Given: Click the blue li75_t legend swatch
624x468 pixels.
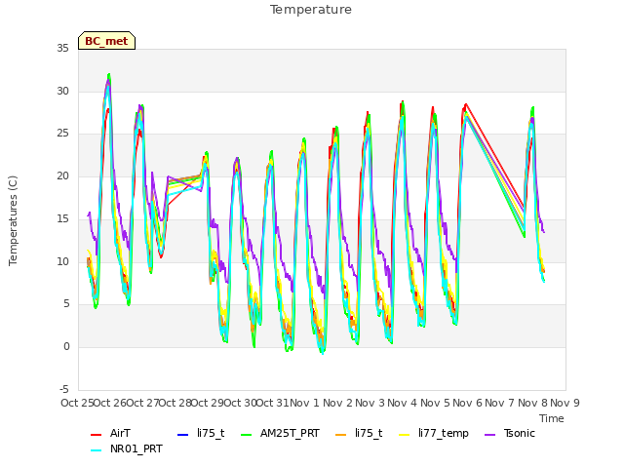Looking at the screenshot, I should tap(182, 435).
